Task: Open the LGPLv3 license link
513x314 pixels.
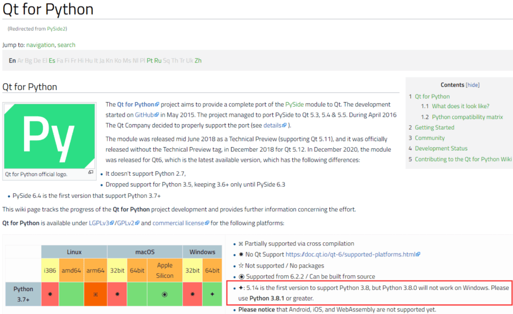Action: [x=101, y=223]
